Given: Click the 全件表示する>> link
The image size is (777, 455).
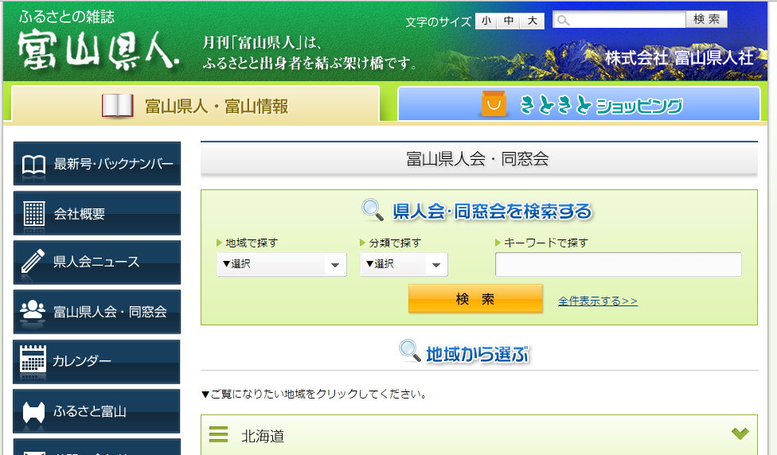Looking at the screenshot, I should pos(598,301).
